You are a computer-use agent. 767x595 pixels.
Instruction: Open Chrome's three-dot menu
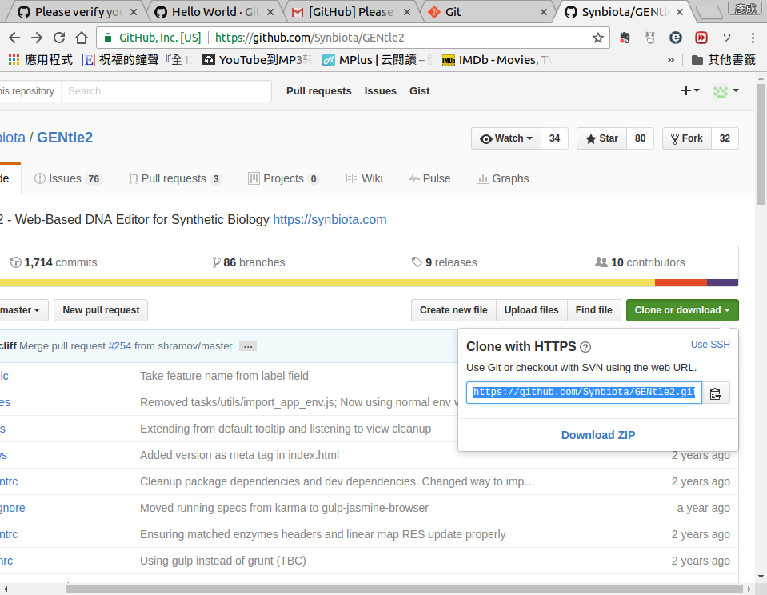click(x=753, y=38)
